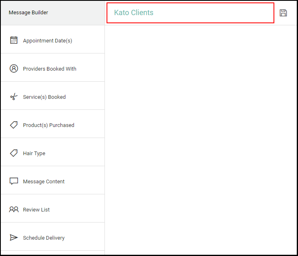Open the Review List step
Image resolution: width=298 pixels, height=256 pixels.
pos(53,208)
